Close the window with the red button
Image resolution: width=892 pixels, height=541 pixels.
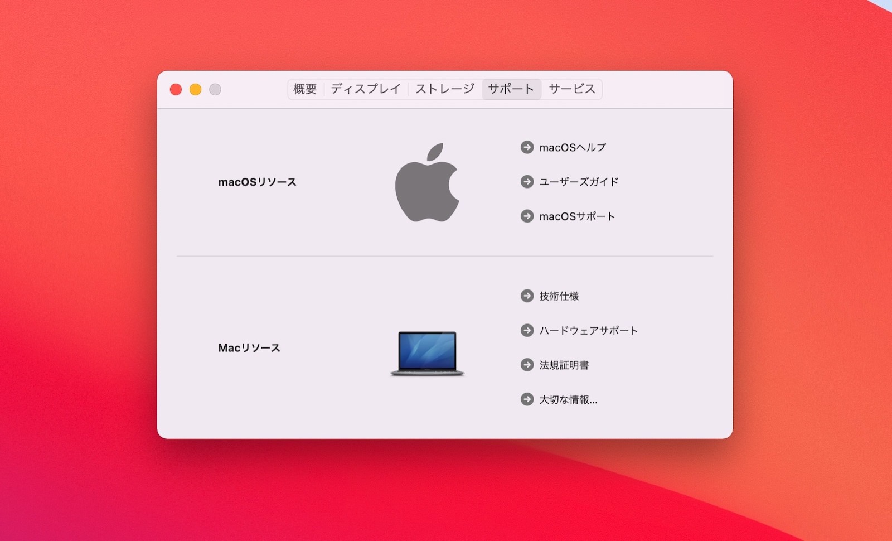176,90
